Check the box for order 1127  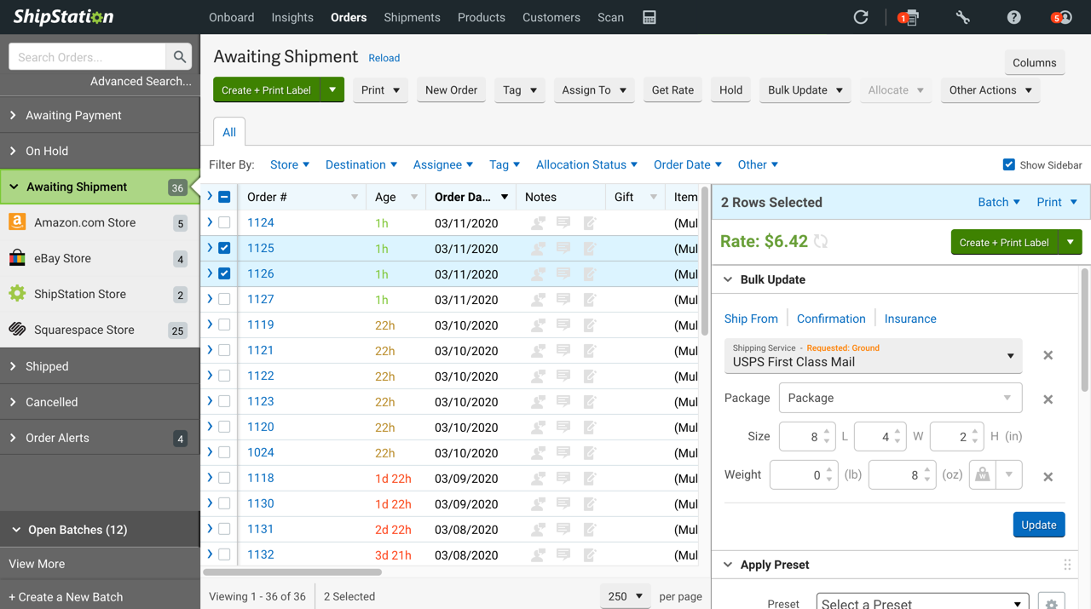click(224, 299)
